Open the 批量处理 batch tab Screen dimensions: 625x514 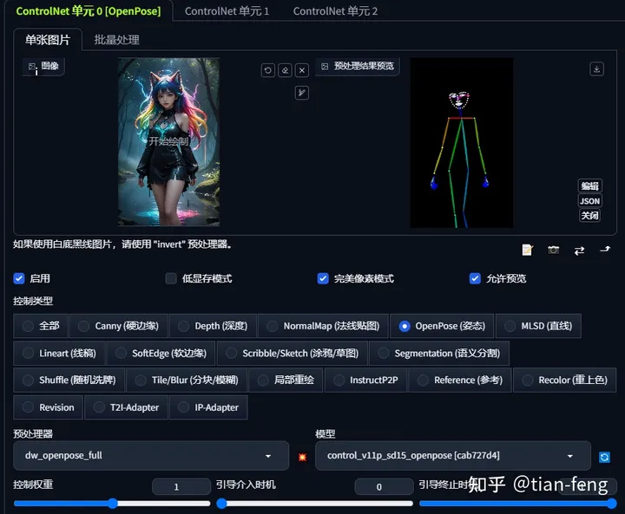[x=117, y=39]
